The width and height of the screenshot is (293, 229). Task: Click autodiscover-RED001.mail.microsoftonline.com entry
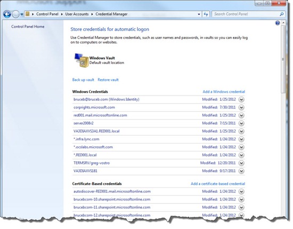[x=112, y=191]
